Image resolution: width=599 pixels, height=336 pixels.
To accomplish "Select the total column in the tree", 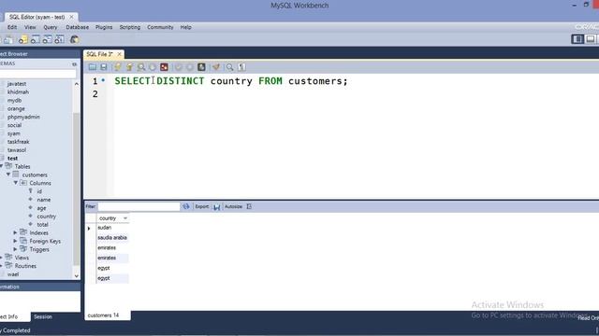I will [x=42, y=225].
